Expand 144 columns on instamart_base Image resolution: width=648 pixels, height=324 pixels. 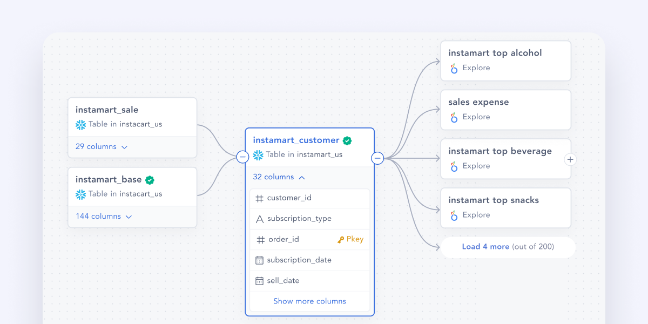coord(104,216)
